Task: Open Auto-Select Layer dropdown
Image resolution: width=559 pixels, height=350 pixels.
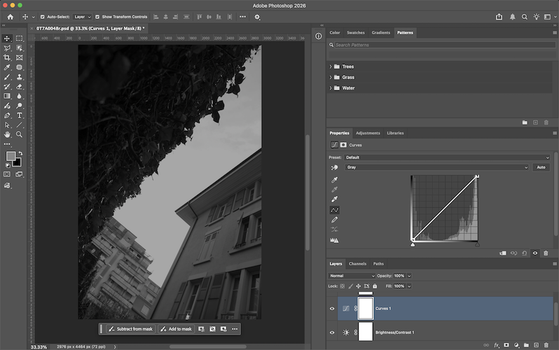Action: coord(83,17)
